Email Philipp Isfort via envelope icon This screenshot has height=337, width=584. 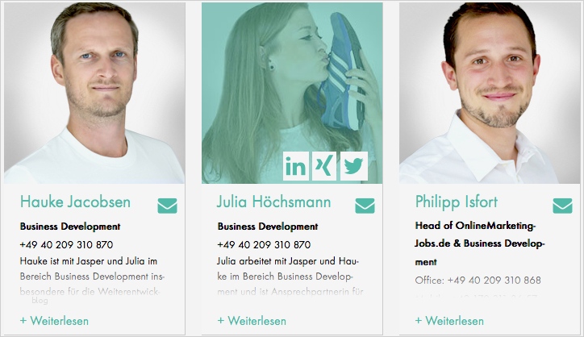coord(562,206)
